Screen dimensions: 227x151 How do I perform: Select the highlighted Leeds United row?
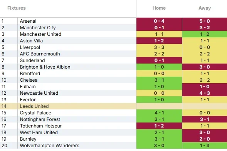click(113, 106)
